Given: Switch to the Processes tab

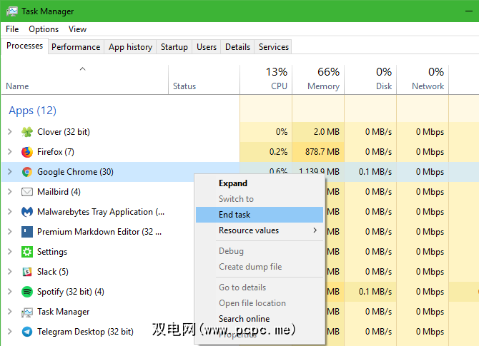Looking at the screenshot, I should [x=25, y=46].
